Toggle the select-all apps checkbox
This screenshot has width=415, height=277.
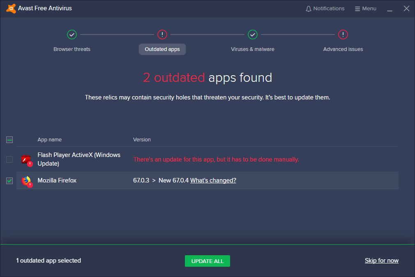9,140
